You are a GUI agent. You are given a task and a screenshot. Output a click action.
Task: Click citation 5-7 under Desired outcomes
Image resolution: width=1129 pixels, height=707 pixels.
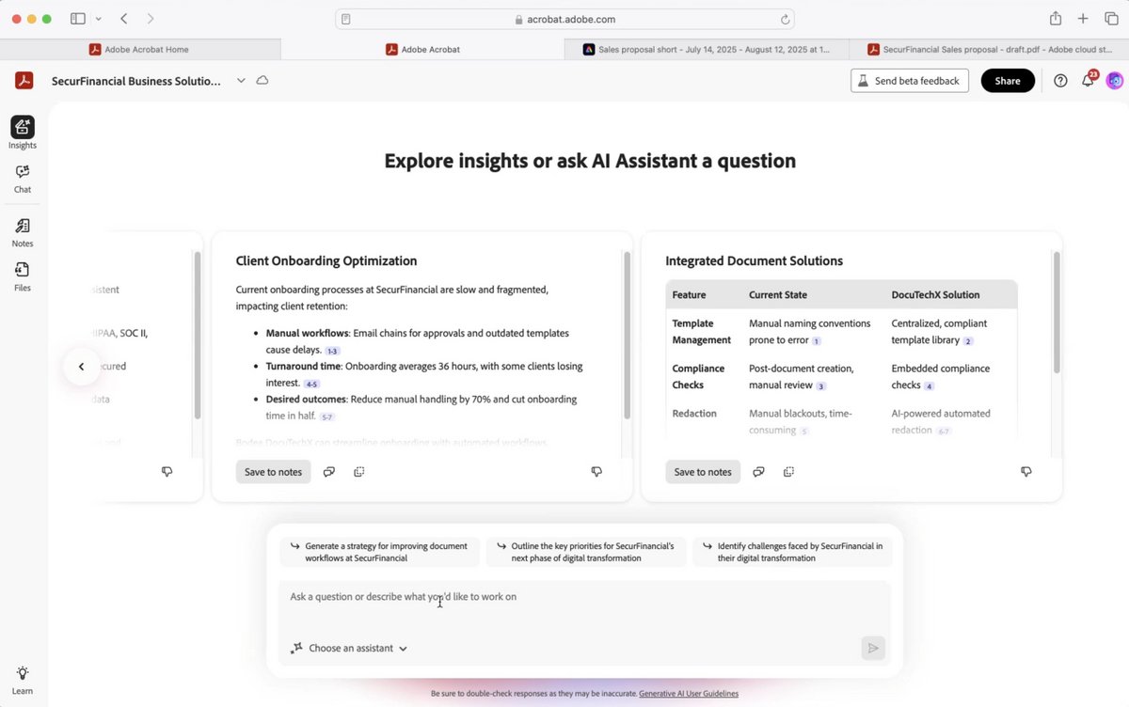pos(326,416)
